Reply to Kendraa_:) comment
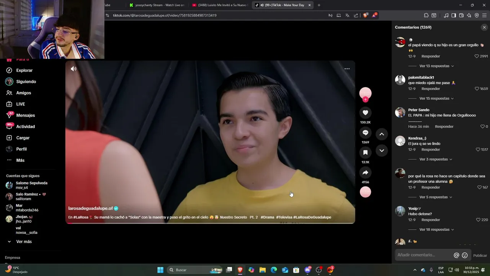This screenshot has height=276, width=490. coord(431,149)
